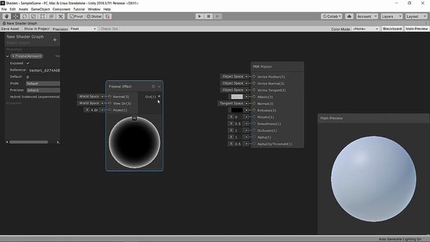Click the PBR Master Alpha(1) port
The height and width of the screenshot is (242, 430).
pos(254,137)
